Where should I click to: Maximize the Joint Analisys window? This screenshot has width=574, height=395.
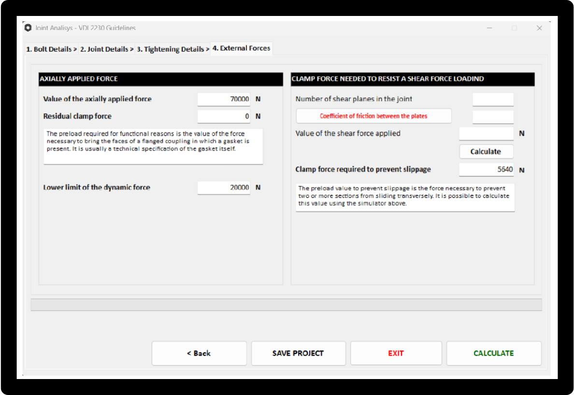point(515,28)
